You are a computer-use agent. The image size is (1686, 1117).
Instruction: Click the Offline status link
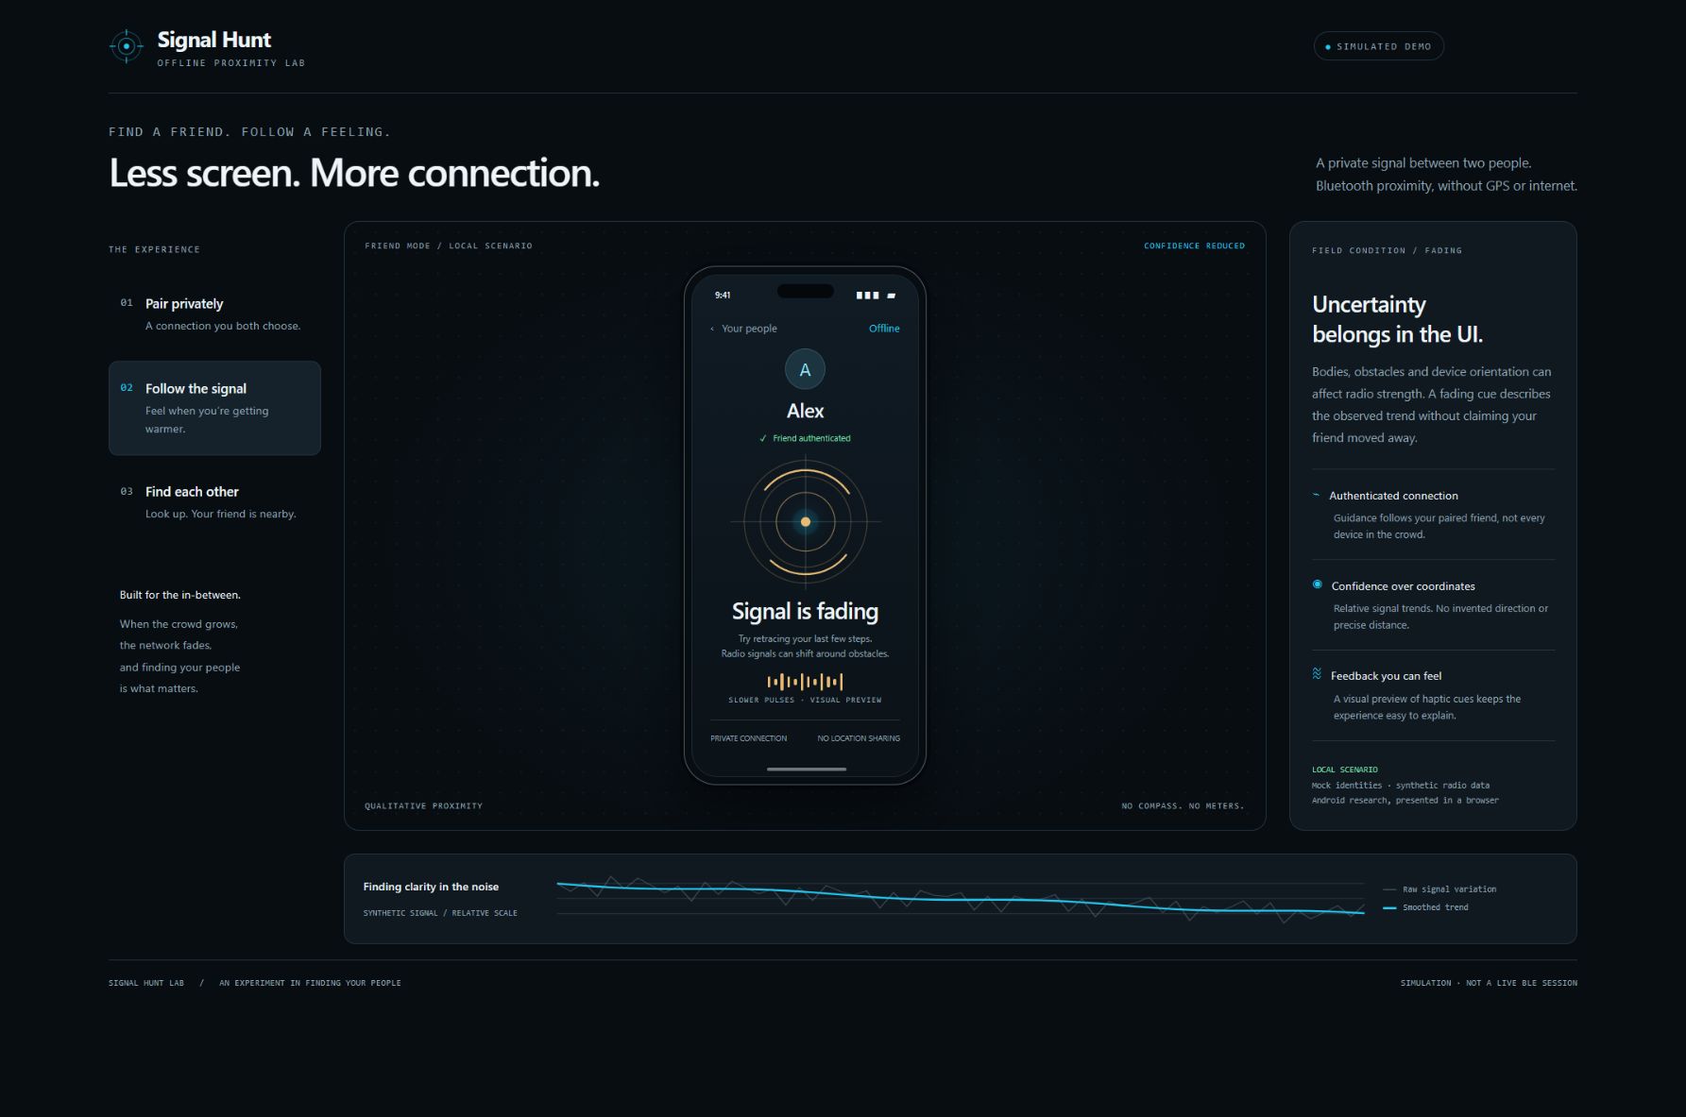click(884, 329)
